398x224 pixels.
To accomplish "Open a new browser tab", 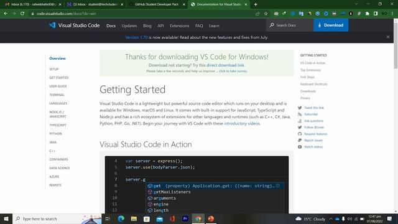I will [256, 4].
